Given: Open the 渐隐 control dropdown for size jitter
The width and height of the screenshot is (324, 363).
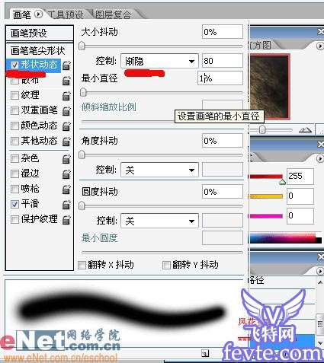Looking at the screenshot, I should 159,61.
